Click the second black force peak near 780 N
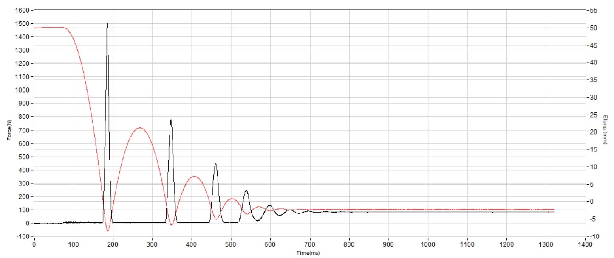The image size is (614, 258). (171, 120)
